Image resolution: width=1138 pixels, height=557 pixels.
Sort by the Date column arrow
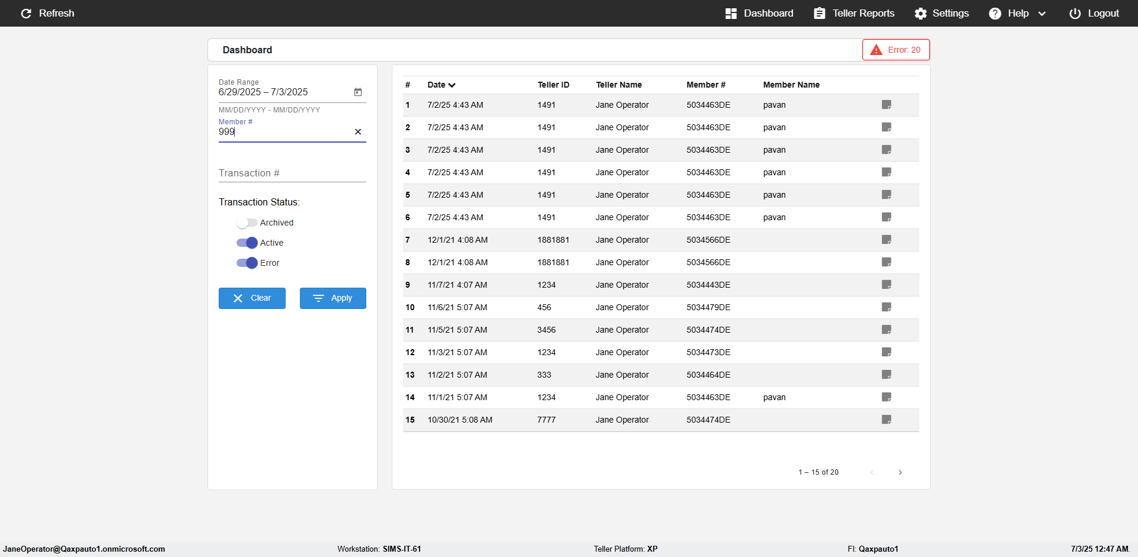coord(452,85)
